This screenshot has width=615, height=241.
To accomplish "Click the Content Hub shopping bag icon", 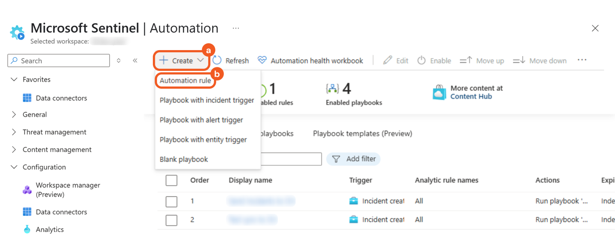I will click(x=439, y=92).
